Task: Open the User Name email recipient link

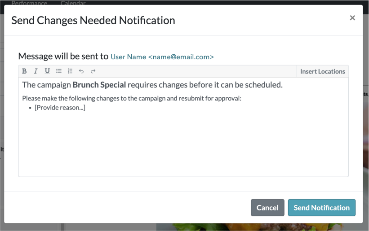Action: point(162,57)
